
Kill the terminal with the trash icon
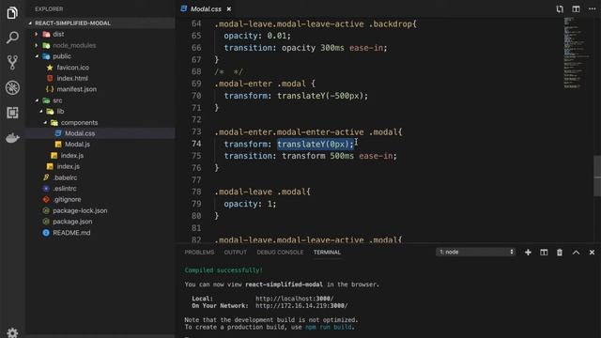tap(560, 253)
